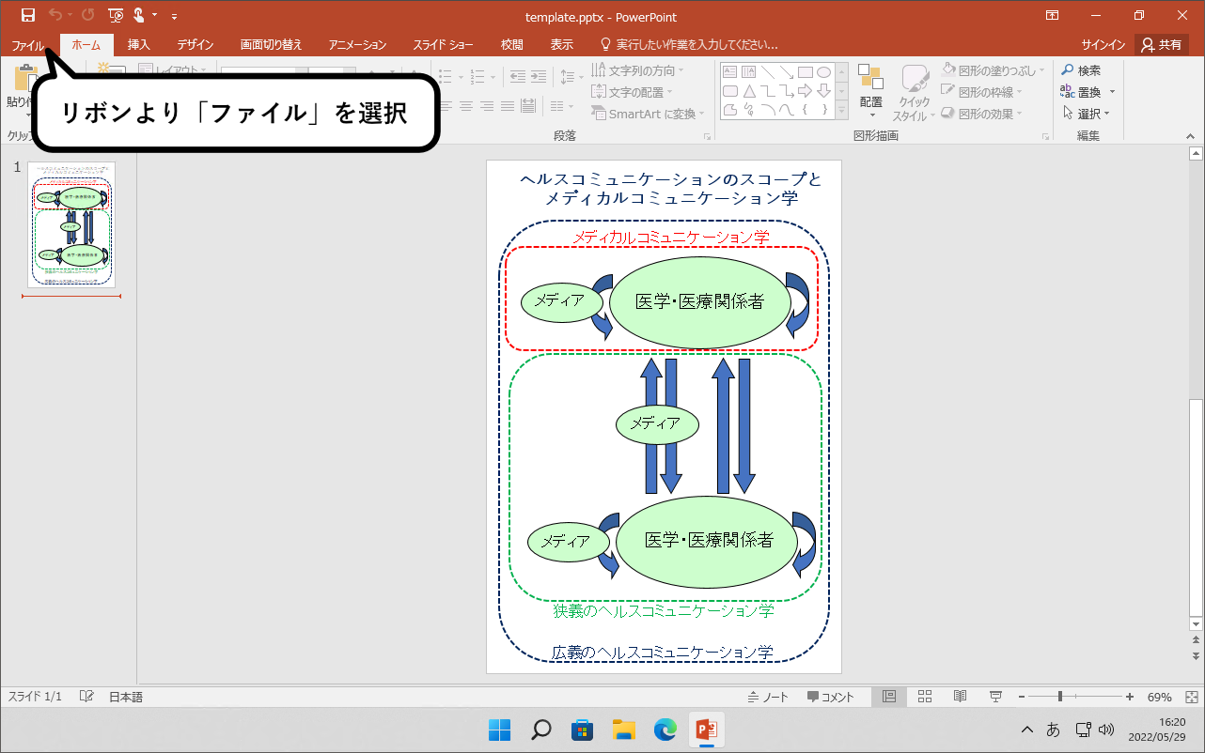1205x753 pixels.
Task: Toggle the コメント (Comments) pane
Action: coord(828,696)
